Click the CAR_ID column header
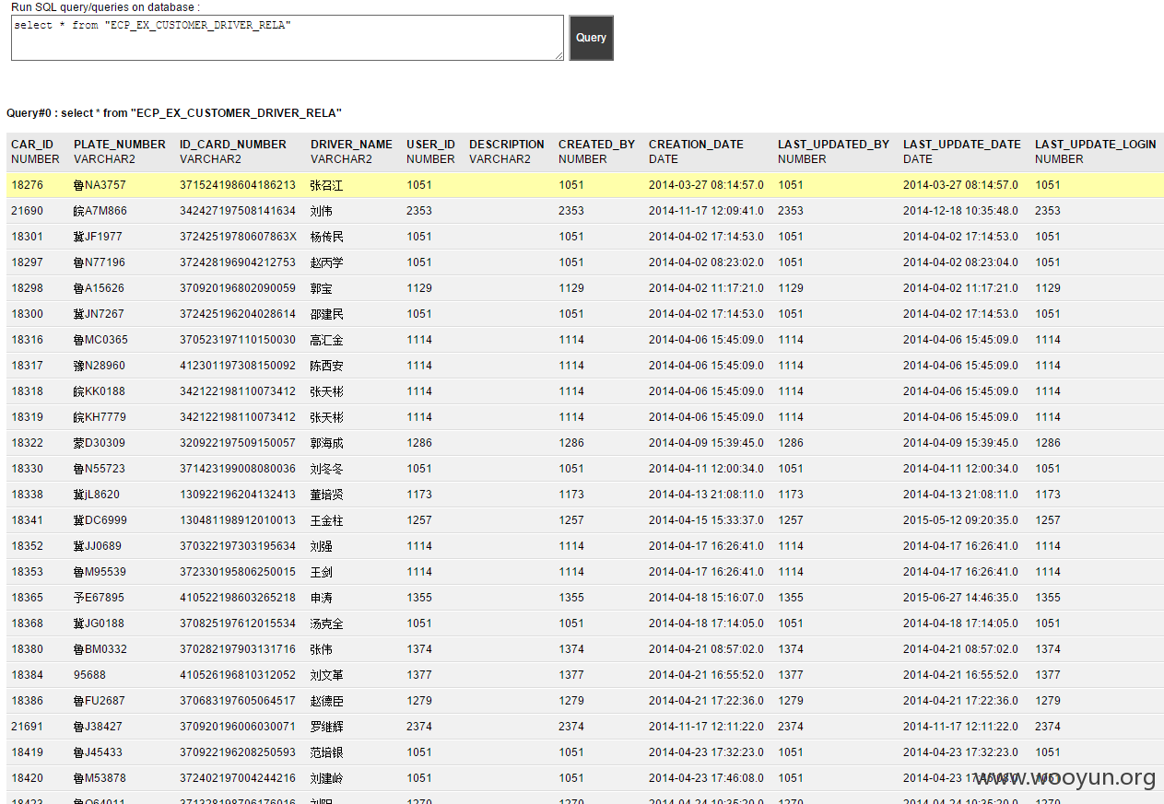Image resolution: width=1164 pixels, height=804 pixels. (x=32, y=145)
